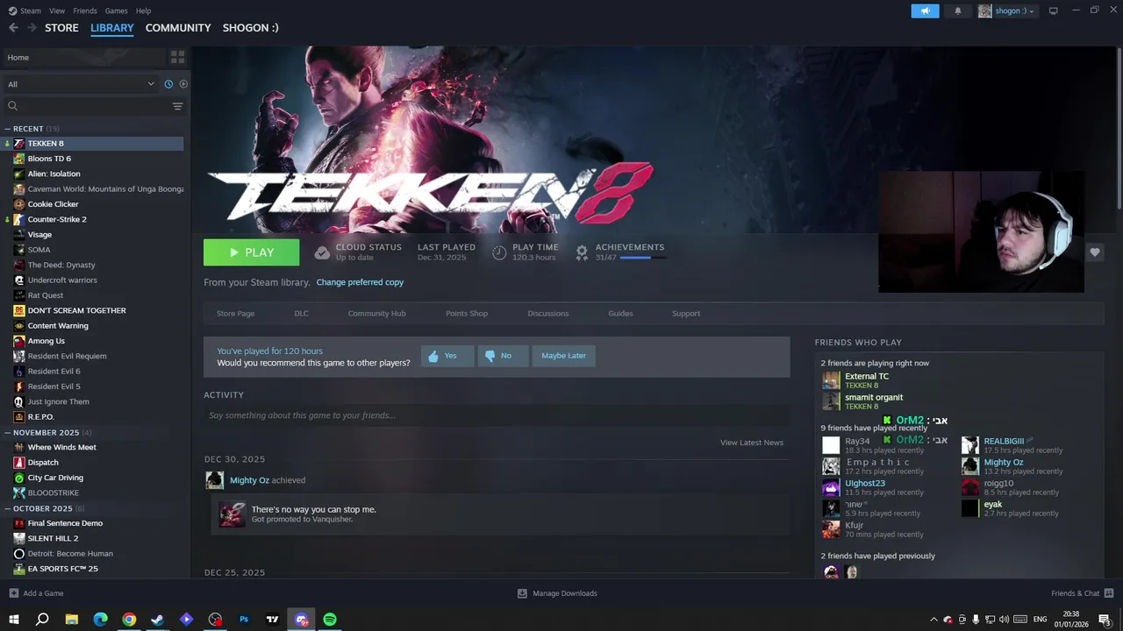1123x631 pixels.
Task: Click the heart favorite icon
Action: point(1094,252)
